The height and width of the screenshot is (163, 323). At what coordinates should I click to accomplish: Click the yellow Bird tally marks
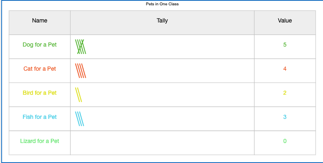[78, 95]
